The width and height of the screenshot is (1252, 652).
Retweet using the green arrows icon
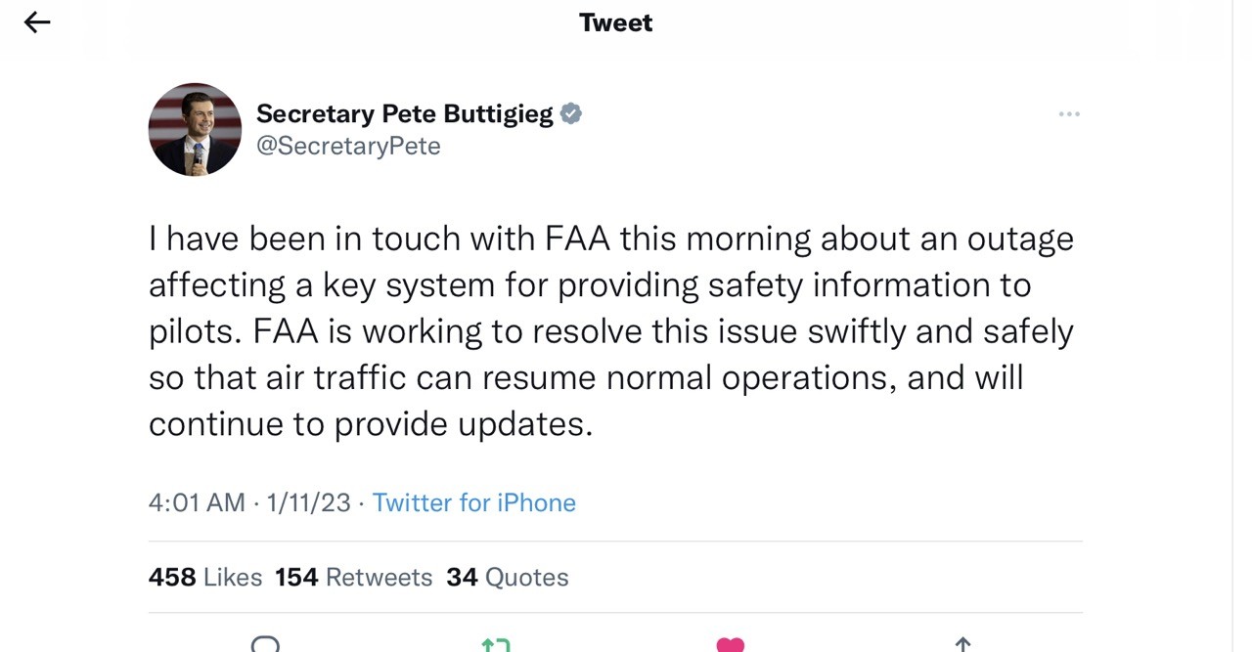496,645
